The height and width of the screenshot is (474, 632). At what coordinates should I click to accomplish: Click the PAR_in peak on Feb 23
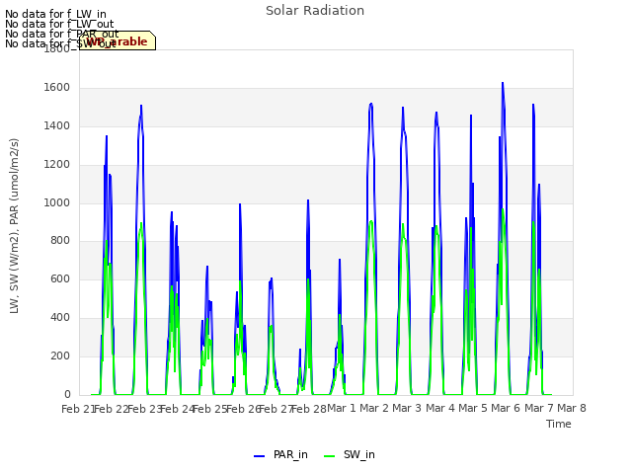pos(141,106)
